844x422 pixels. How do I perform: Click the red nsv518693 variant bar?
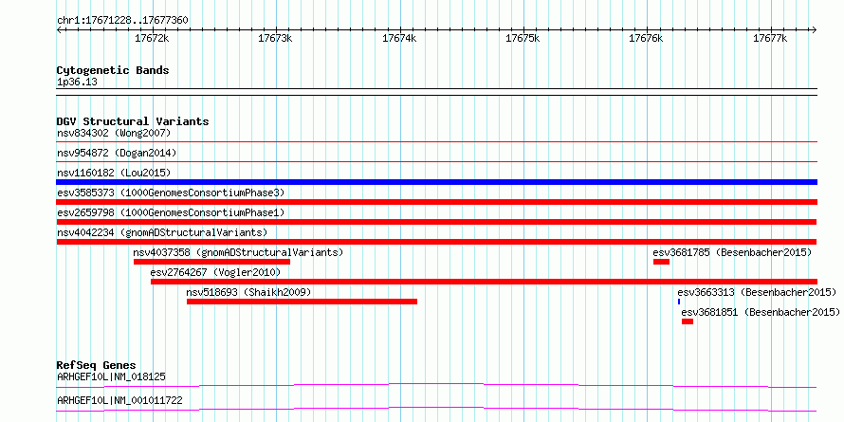coord(302,302)
